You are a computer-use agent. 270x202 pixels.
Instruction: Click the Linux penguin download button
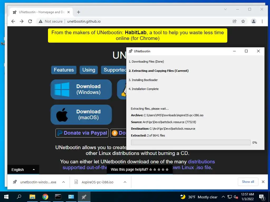(122, 89)
